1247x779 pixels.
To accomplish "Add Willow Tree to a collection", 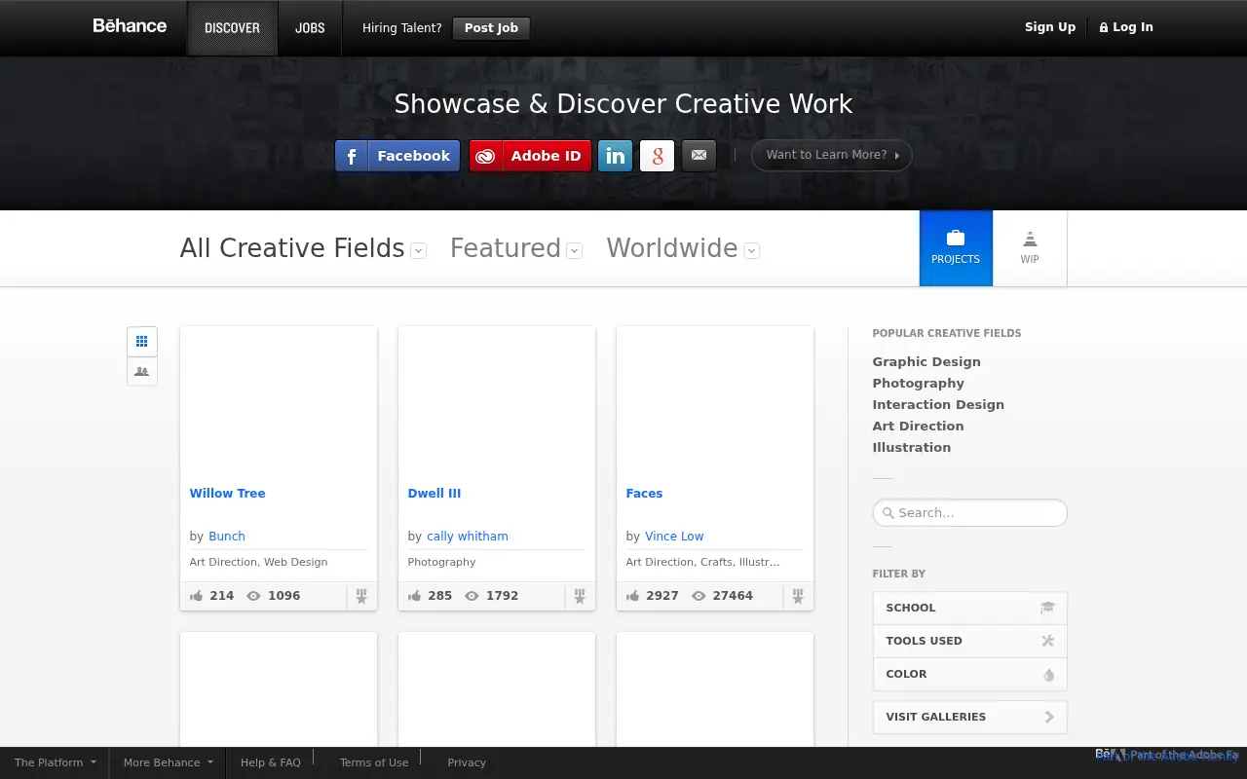I will [x=361, y=596].
